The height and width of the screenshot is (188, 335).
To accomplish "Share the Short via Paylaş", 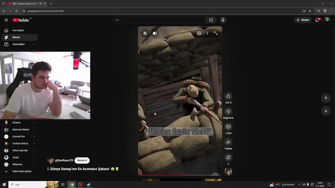I will pyautogui.click(x=228, y=142).
